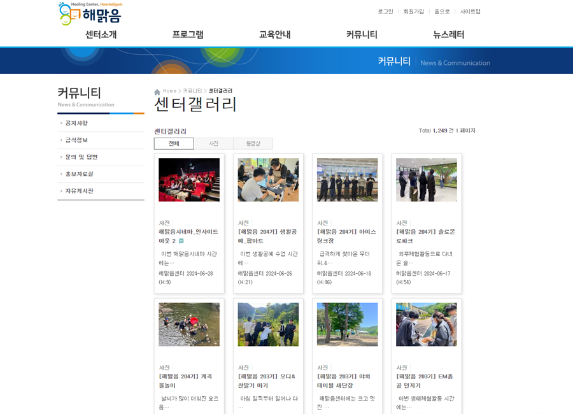The image size is (573, 414).
Task: Switch to the 동영상 tab
Action: tap(253, 144)
